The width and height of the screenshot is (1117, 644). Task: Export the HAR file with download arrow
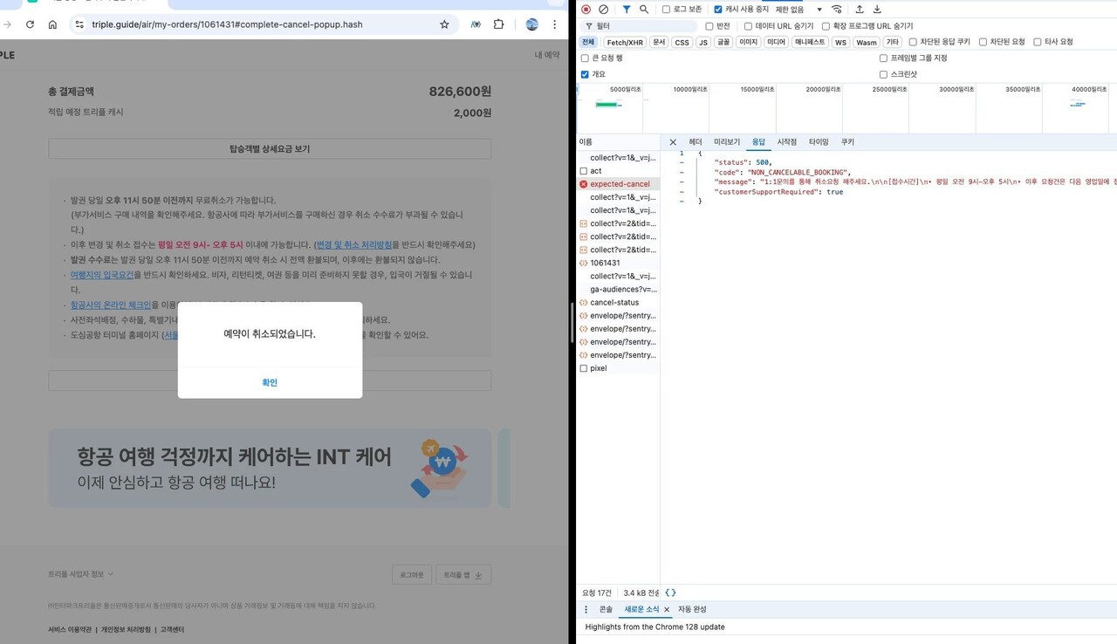pos(876,9)
